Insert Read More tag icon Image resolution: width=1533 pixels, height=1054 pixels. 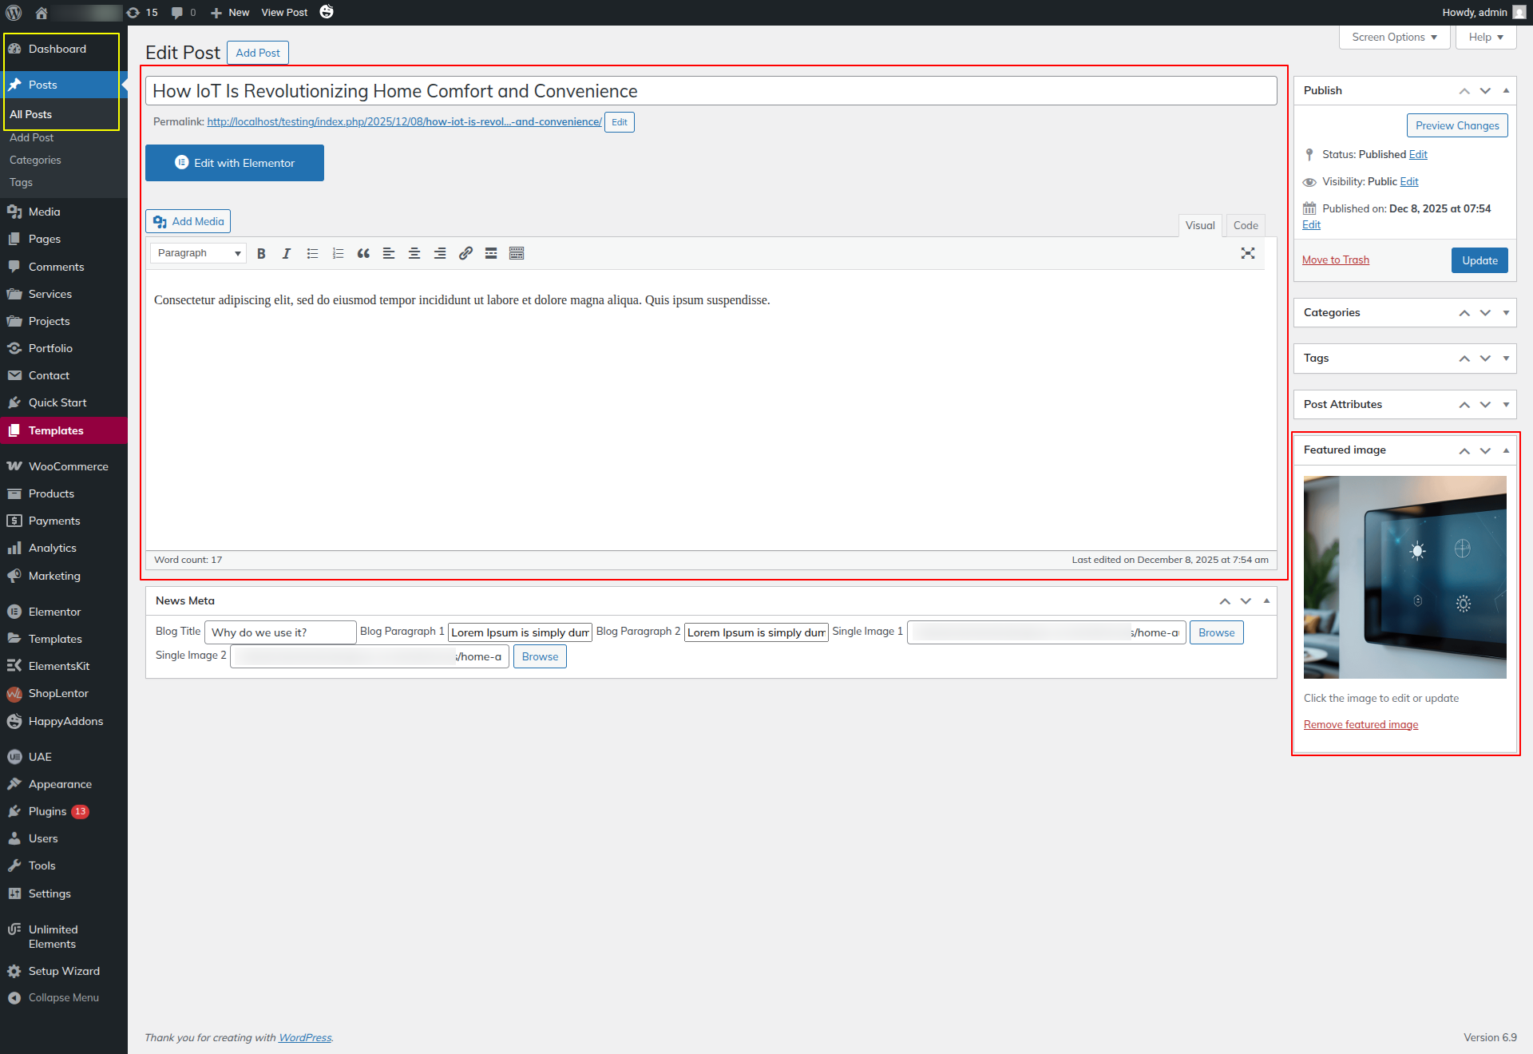point(491,253)
